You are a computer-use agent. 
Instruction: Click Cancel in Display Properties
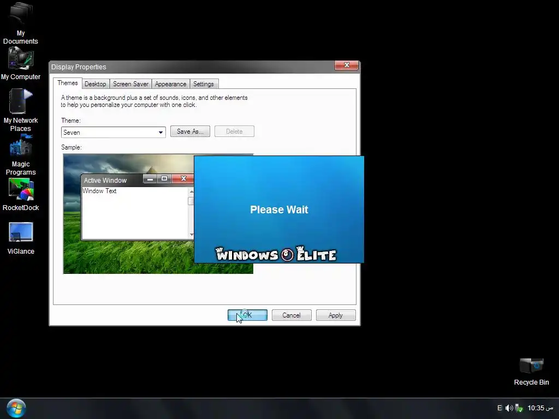292,315
